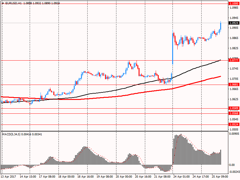Click the 18 Apr 00:00 time label
This screenshot has height=180, width=240.
66,177
